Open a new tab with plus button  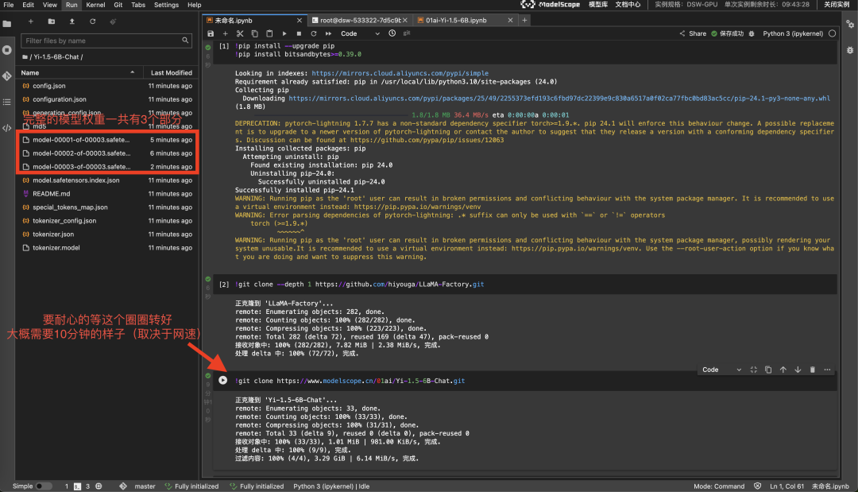[x=524, y=20]
